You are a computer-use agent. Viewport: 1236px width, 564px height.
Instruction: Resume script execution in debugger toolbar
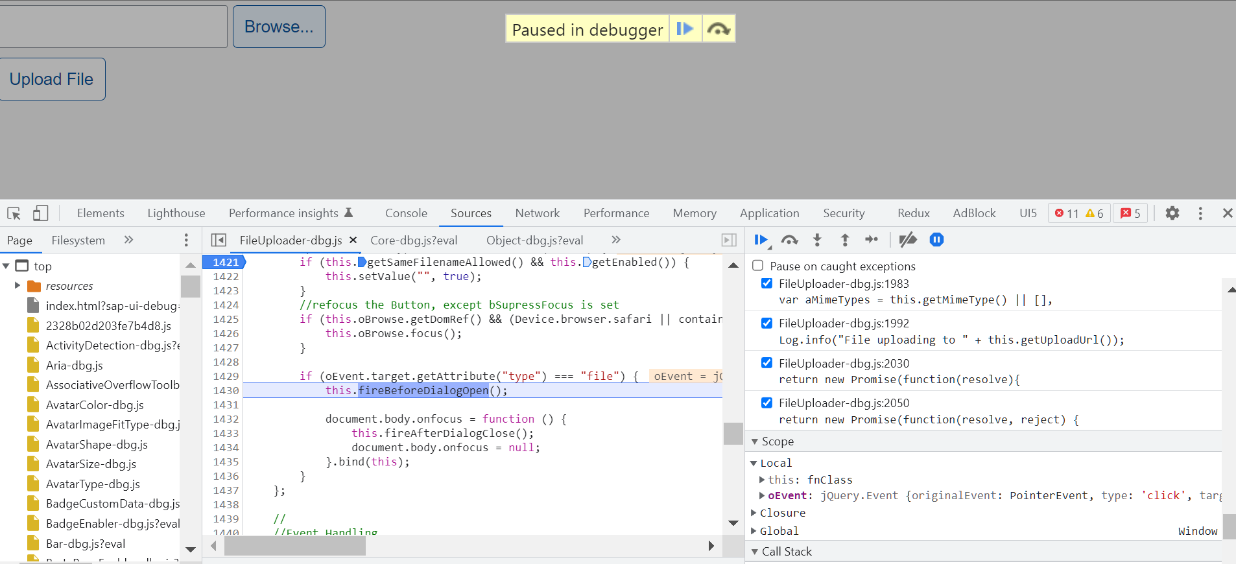pyautogui.click(x=761, y=241)
